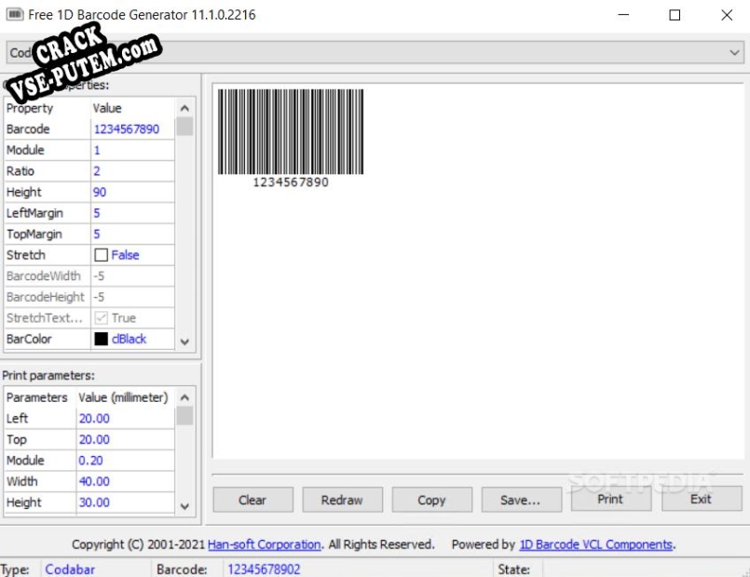Screen dimensions: 750x577
Task: Select the TopMargin property row label
Action: pos(34,234)
